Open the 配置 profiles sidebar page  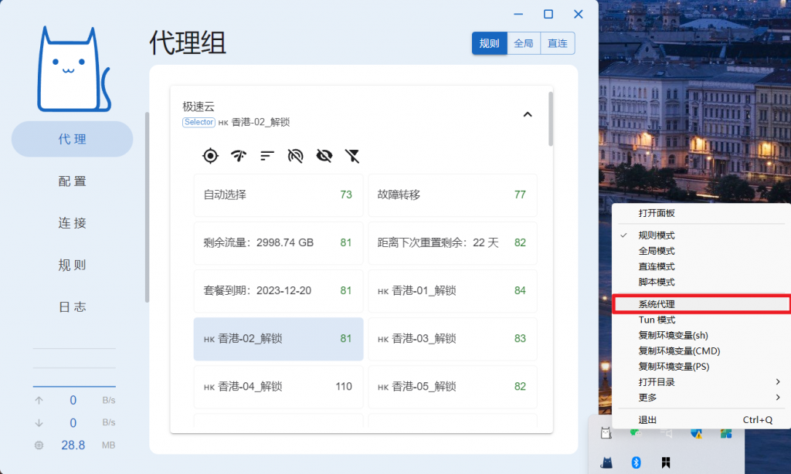pyautogui.click(x=72, y=181)
